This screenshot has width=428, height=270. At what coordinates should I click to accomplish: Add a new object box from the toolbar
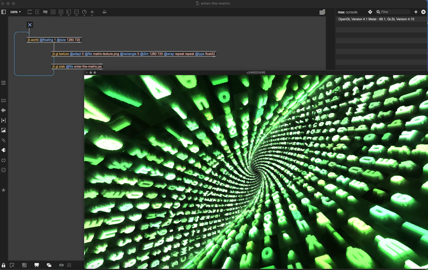[30, 12]
